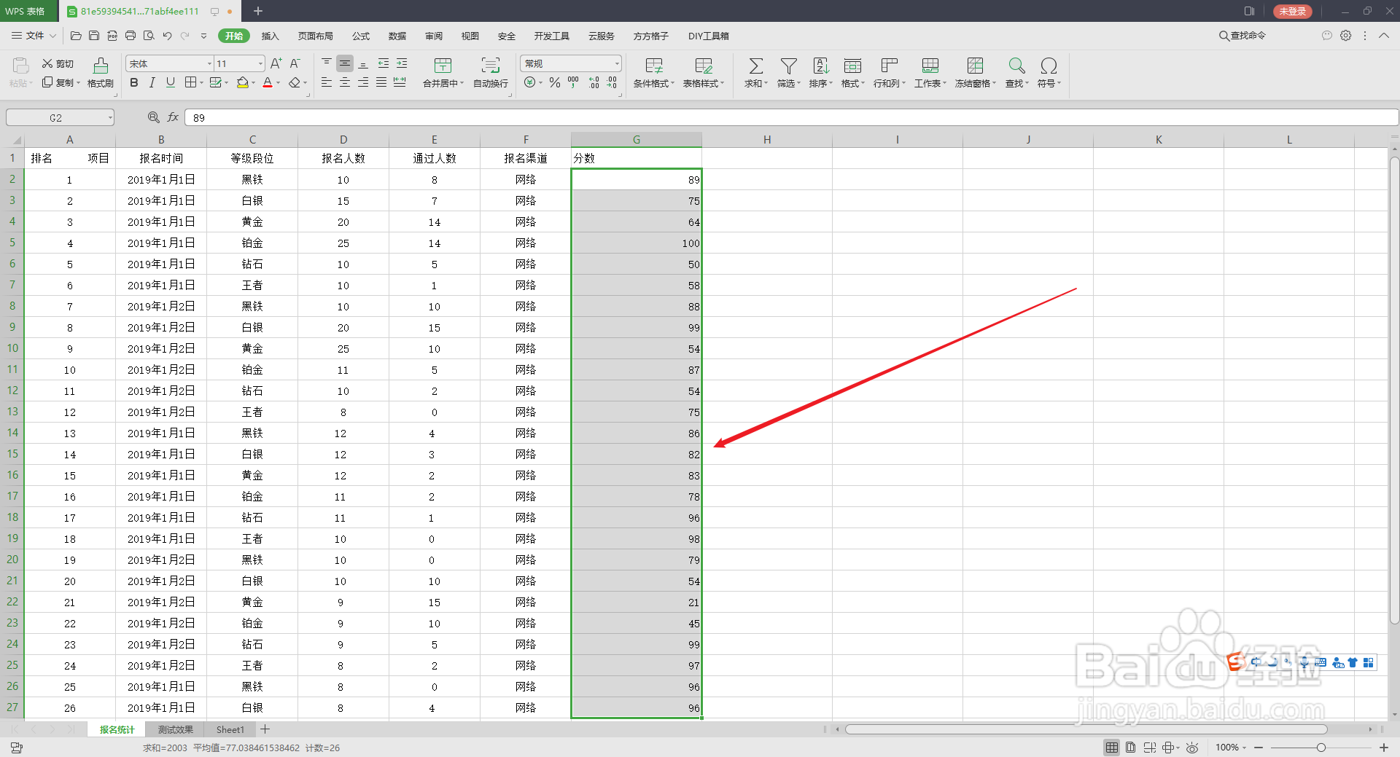Increase the indent

click(x=402, y=63)
